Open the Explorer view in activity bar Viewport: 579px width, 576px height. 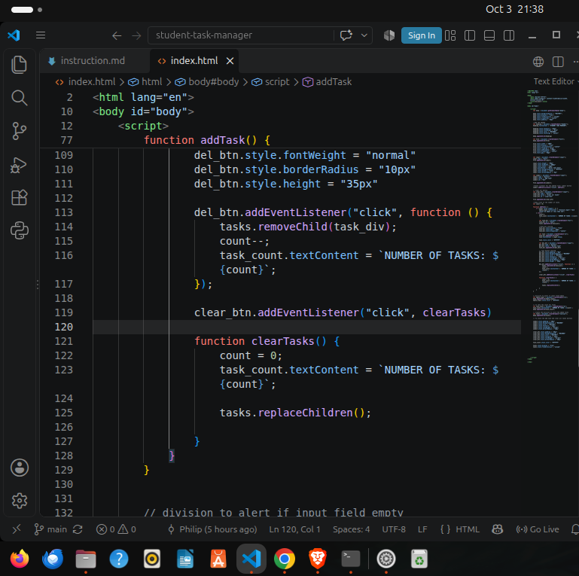20,65
